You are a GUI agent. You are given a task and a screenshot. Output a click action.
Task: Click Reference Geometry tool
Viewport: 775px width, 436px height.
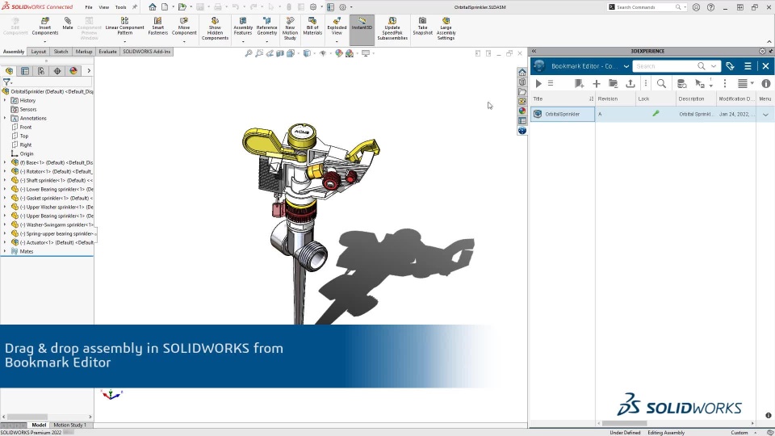tap(267, 26)
